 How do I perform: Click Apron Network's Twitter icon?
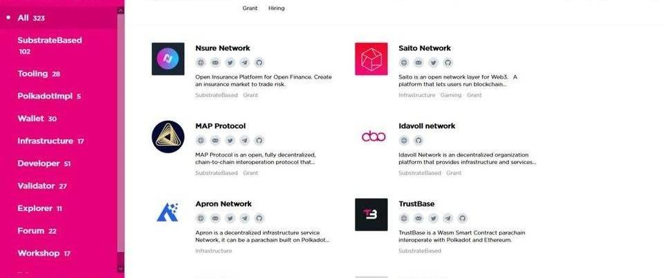click(x=230, y=218)
